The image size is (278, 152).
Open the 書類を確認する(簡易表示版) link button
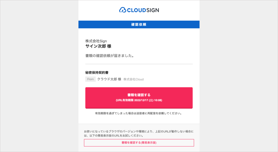pos(139,143)
